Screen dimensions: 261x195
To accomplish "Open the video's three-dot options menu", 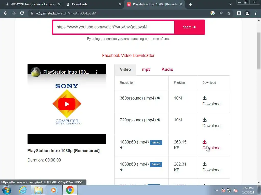I will [x=97, y=72].
